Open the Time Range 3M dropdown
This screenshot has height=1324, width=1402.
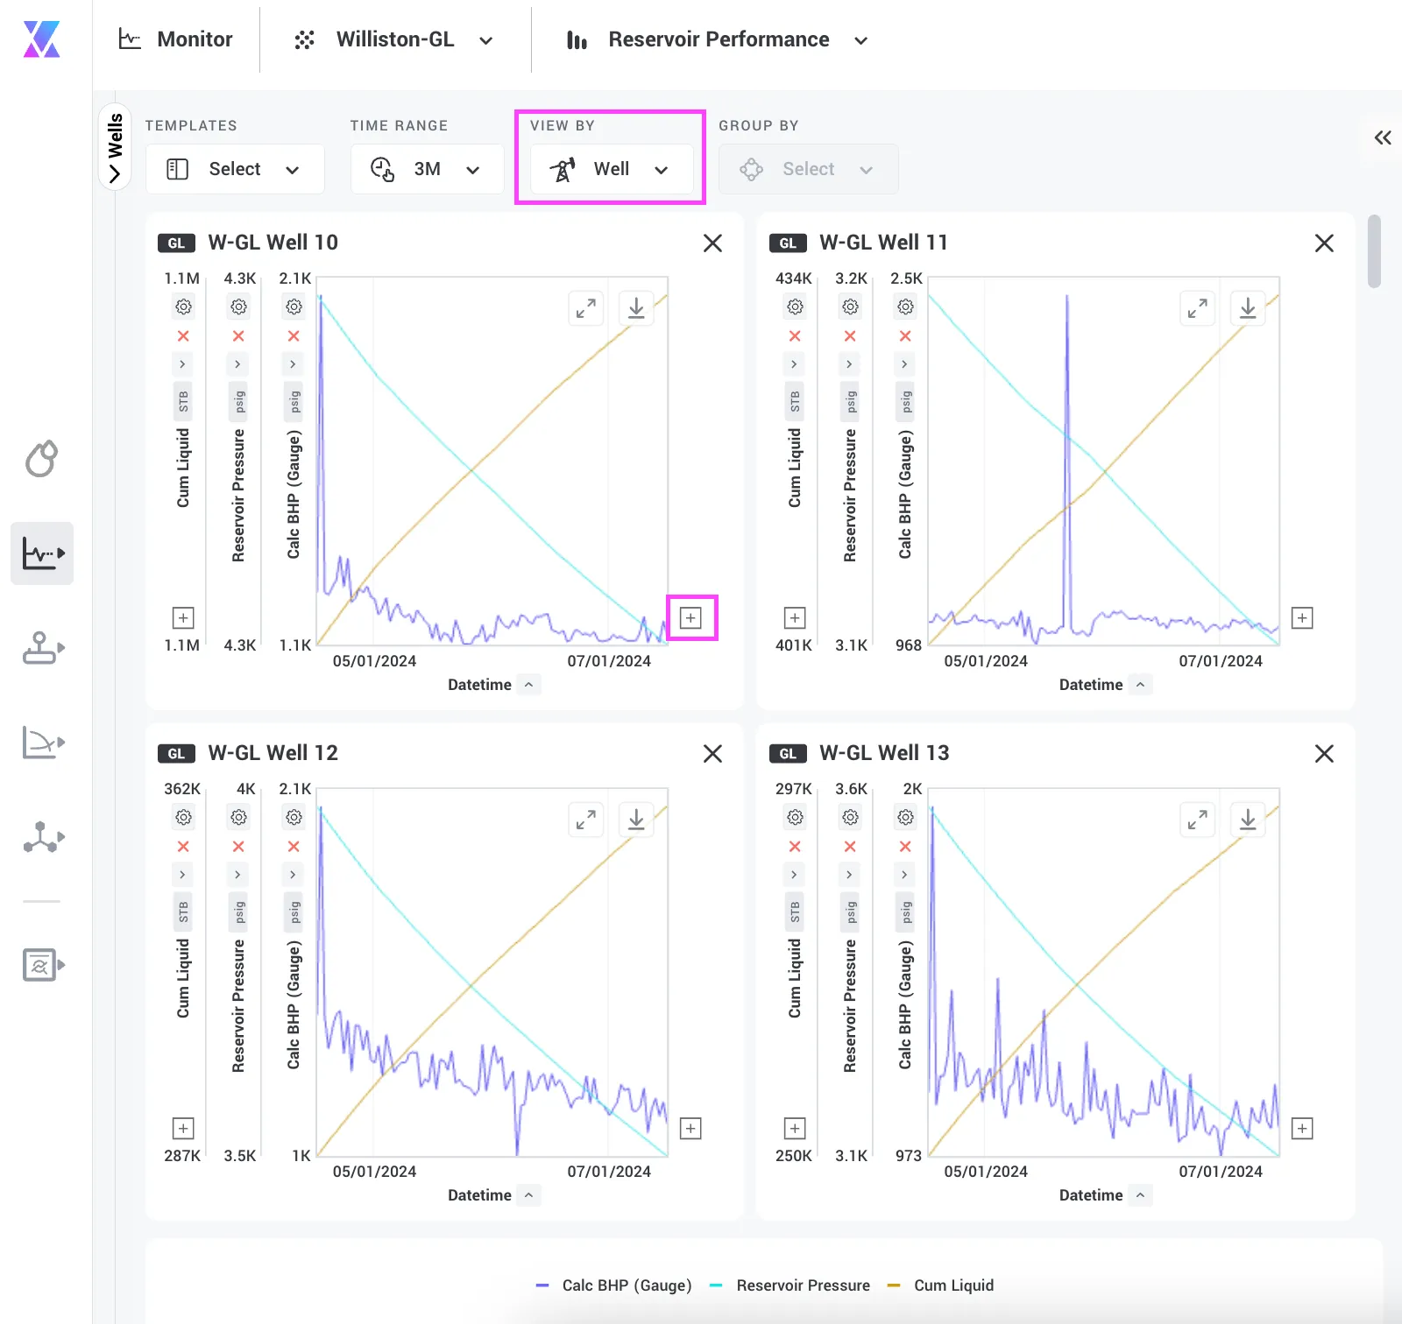point(427,169)
